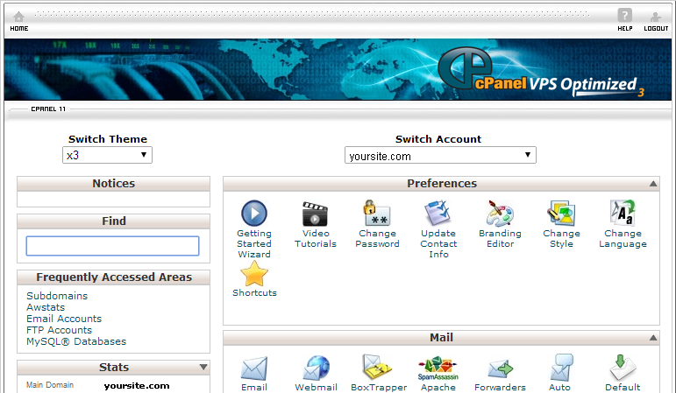Toggle the Stats panel arrow
The width and height of the screenshot is (676, 393).
203,367
